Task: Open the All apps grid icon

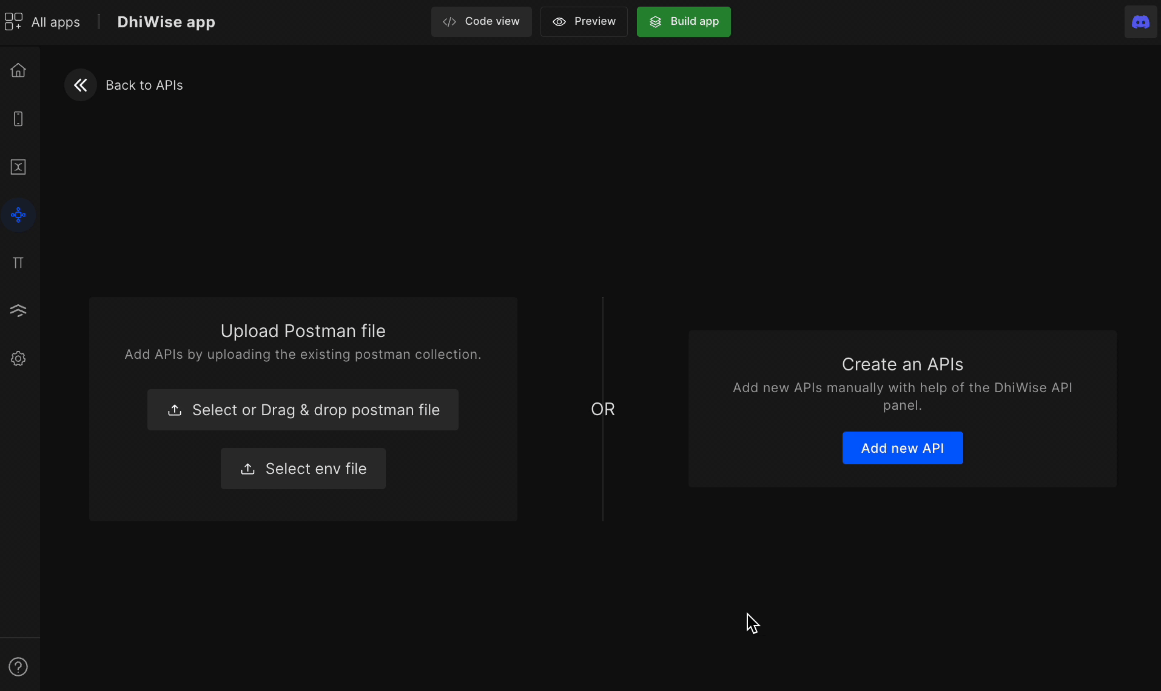Action: click(x=13, y=22)
